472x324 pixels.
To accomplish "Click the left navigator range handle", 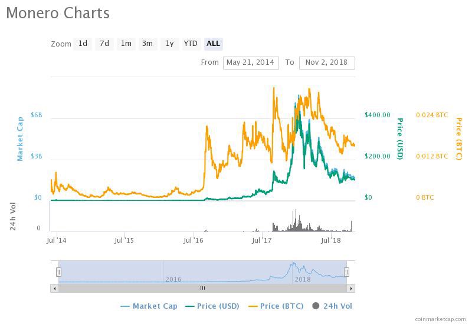I will click(58, 272).
